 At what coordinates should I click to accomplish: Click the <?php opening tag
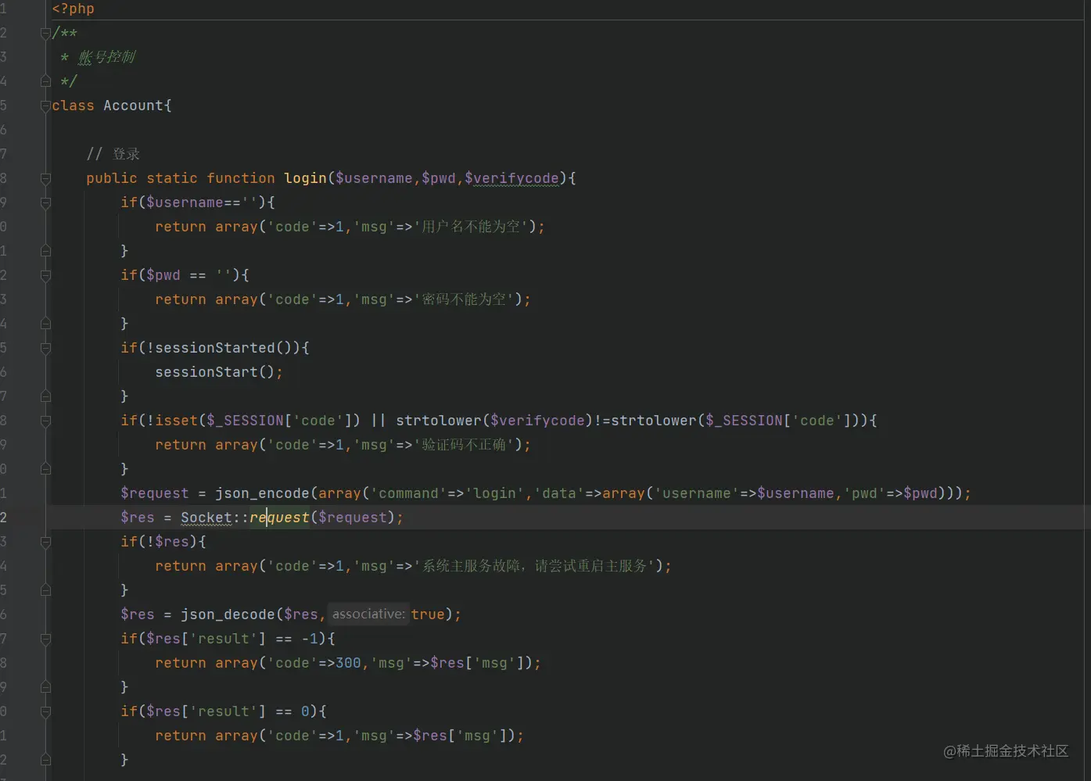[x=74, y=9]
